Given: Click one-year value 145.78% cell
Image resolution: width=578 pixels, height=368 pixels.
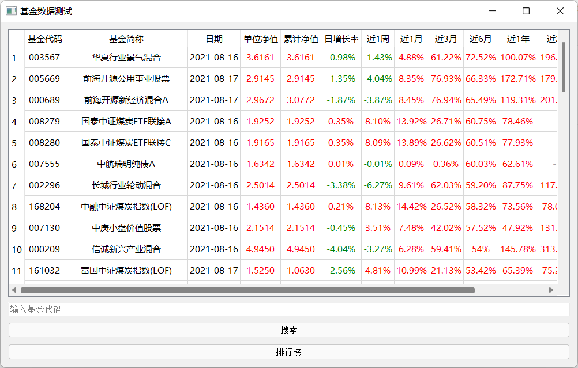Looking at the screenshot, I should (x=518, y=249).
